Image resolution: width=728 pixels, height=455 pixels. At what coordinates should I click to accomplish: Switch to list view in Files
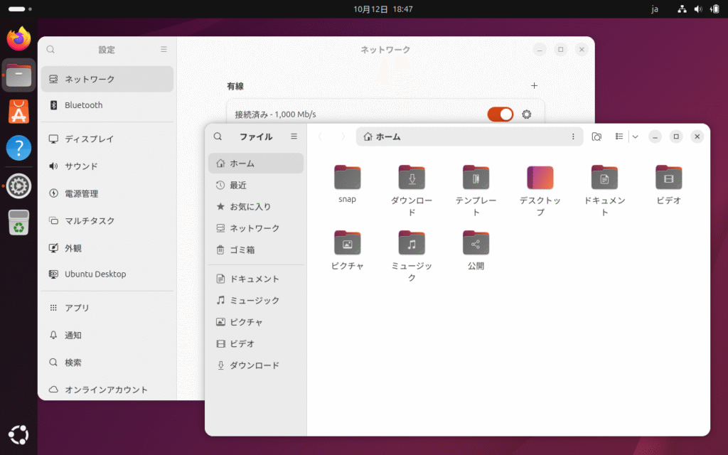[619, 136]
